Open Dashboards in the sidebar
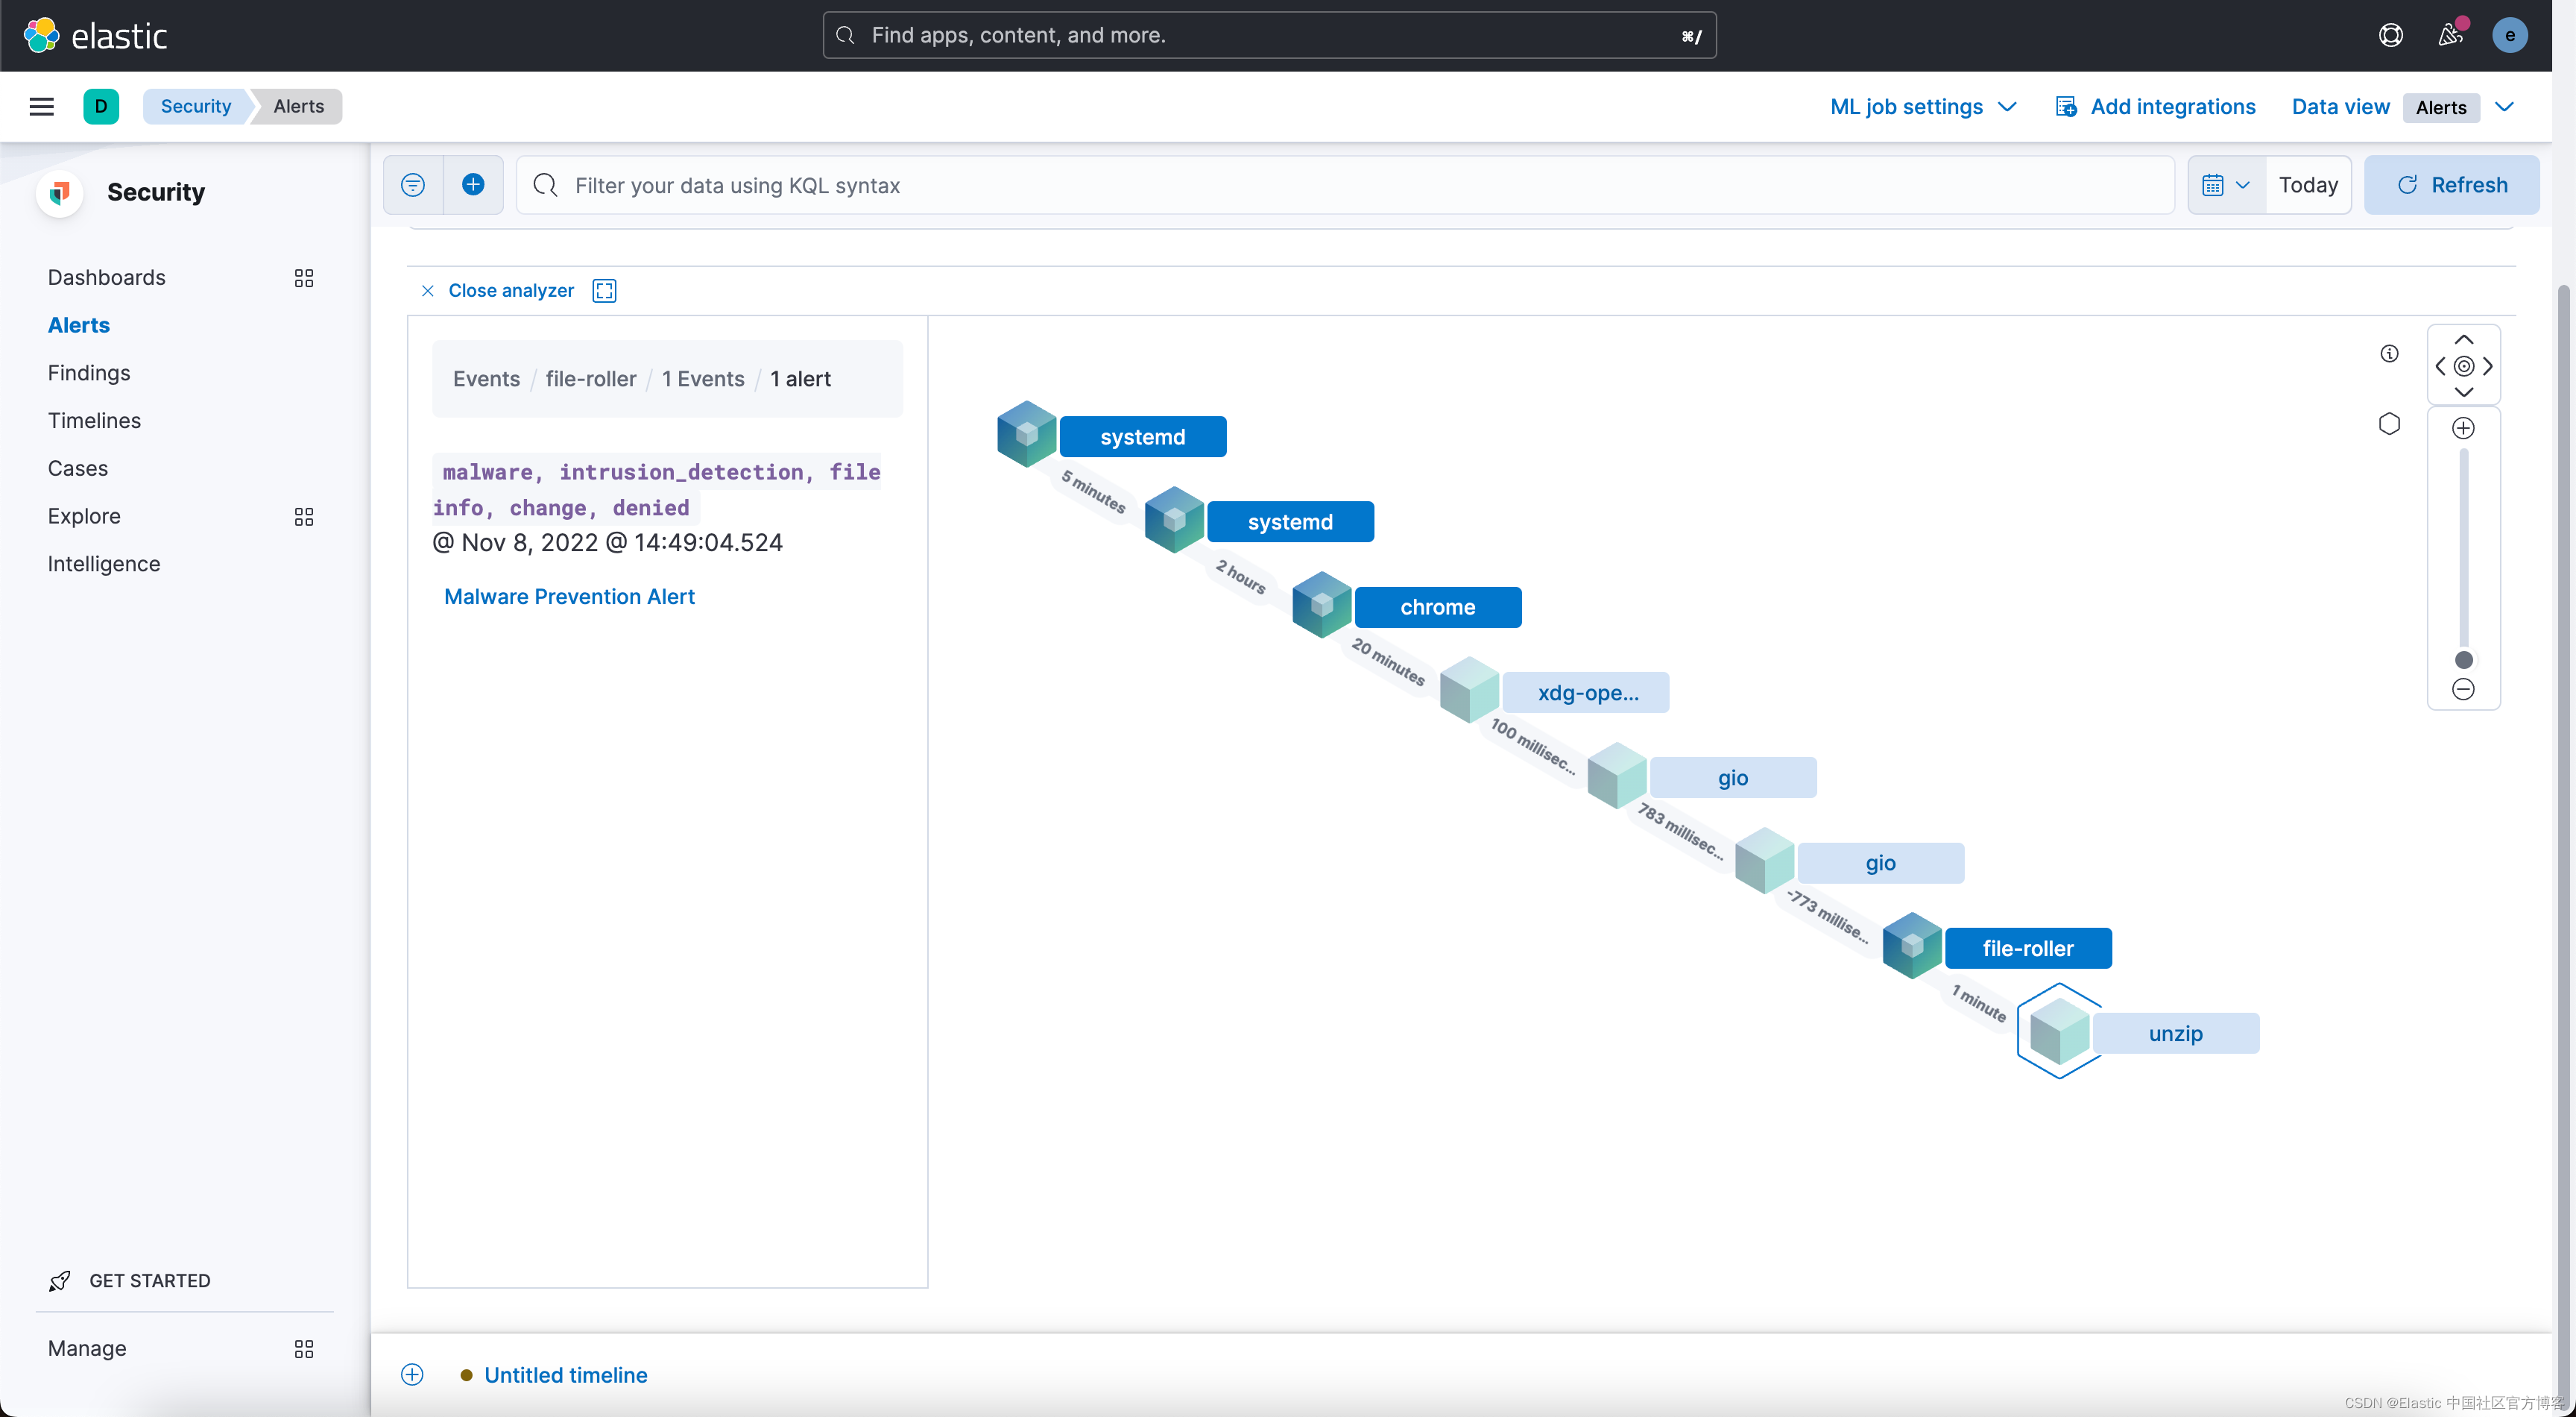This screenshot has height=1417, width=2576. click(x=107, y=277)
